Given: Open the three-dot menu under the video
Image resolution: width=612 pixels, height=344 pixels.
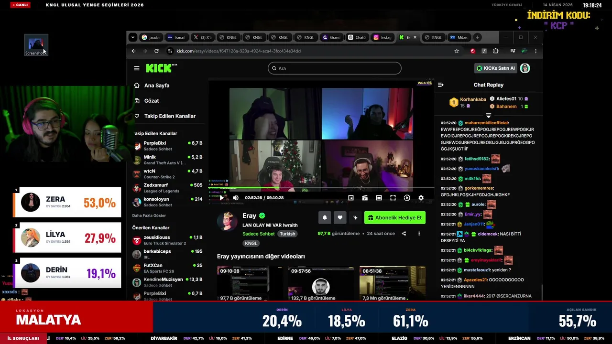Looking at the screenshot, I should click(419, 234).
